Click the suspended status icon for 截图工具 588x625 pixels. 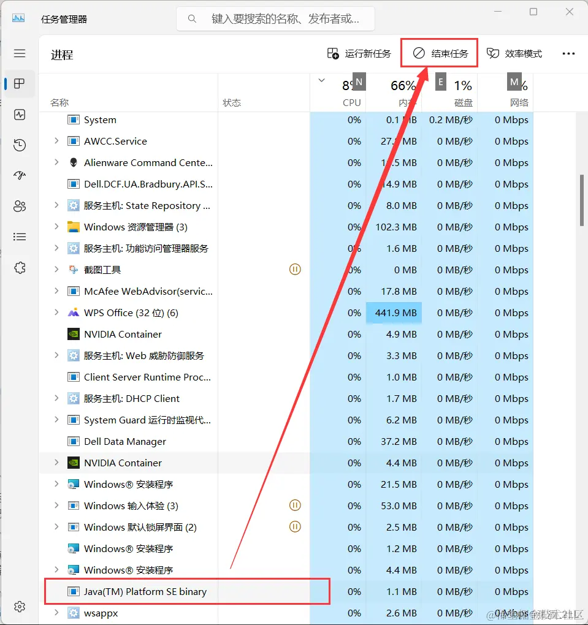[x=295, y=270]
